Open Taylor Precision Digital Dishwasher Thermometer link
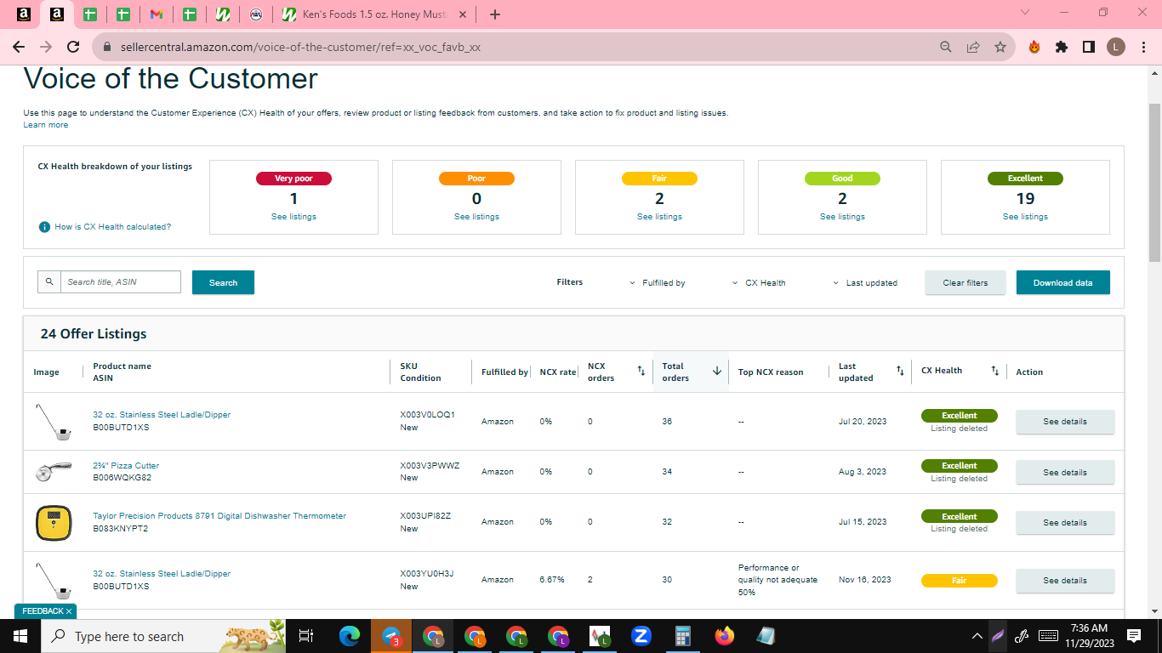Image resolution: width=1162 pixels, height=653 pixels. [x=219, y=516]
